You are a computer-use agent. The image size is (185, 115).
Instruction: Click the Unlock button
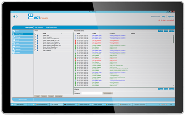(x=44, y=96)
